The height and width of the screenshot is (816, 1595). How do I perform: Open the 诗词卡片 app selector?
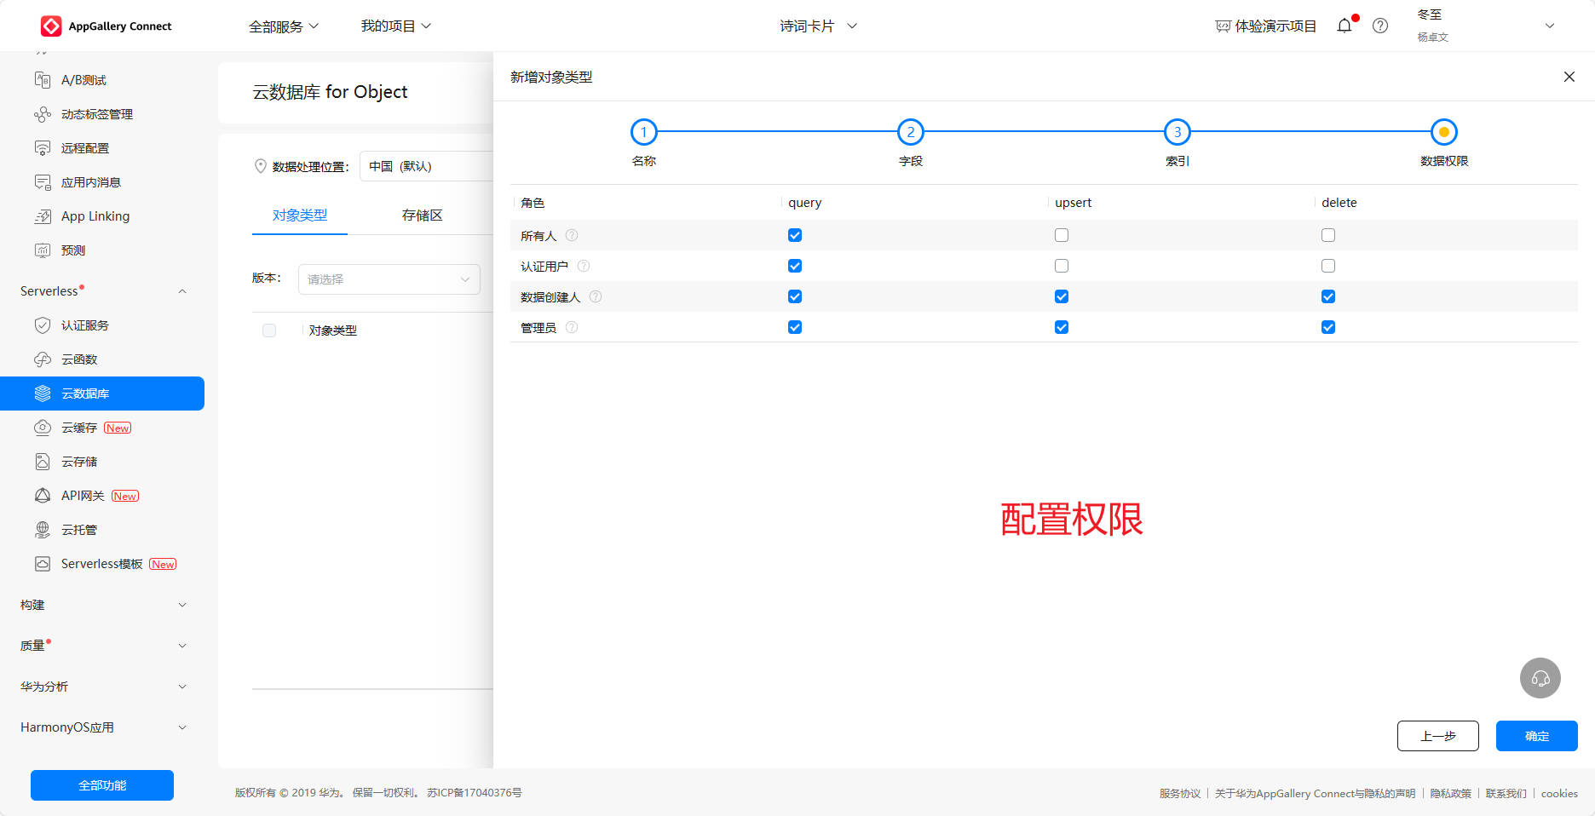pos(818,26)
